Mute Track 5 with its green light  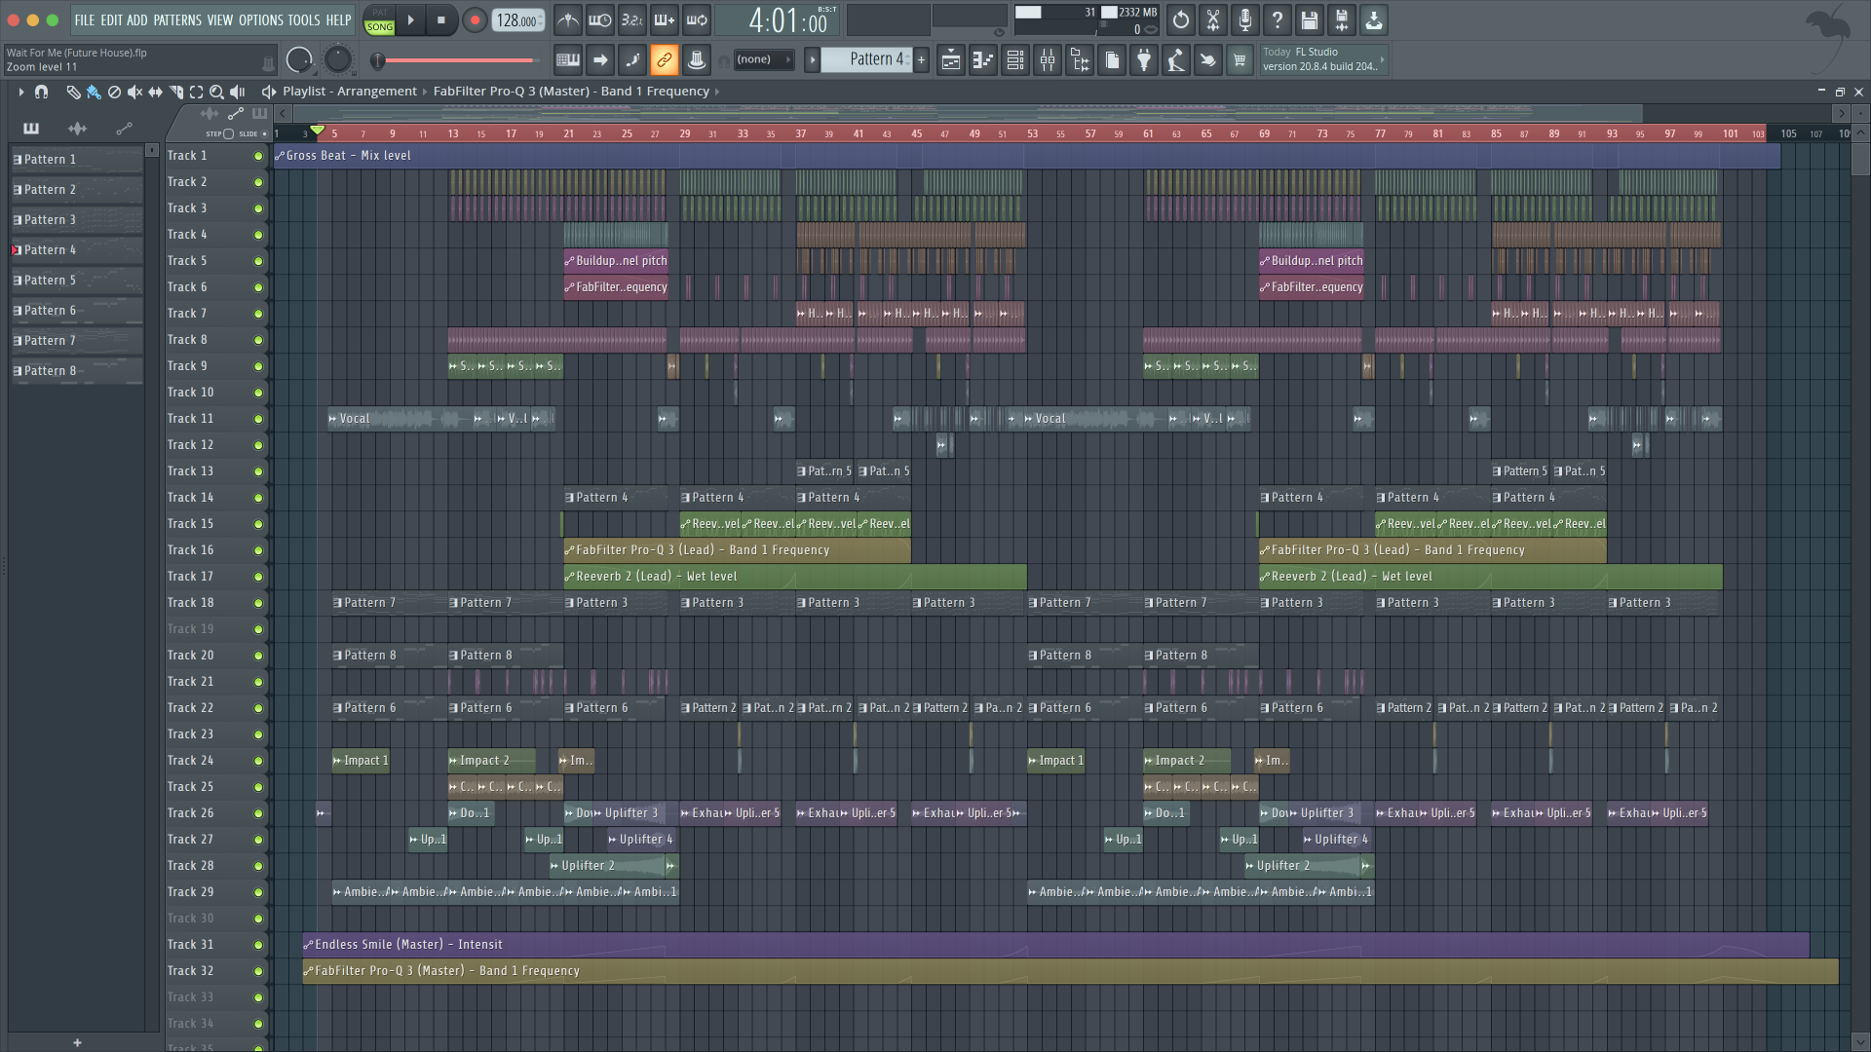pyautogui.click(x=258, y=261)
